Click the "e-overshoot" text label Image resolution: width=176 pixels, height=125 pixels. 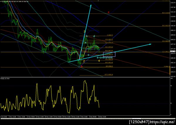(105, 58)
